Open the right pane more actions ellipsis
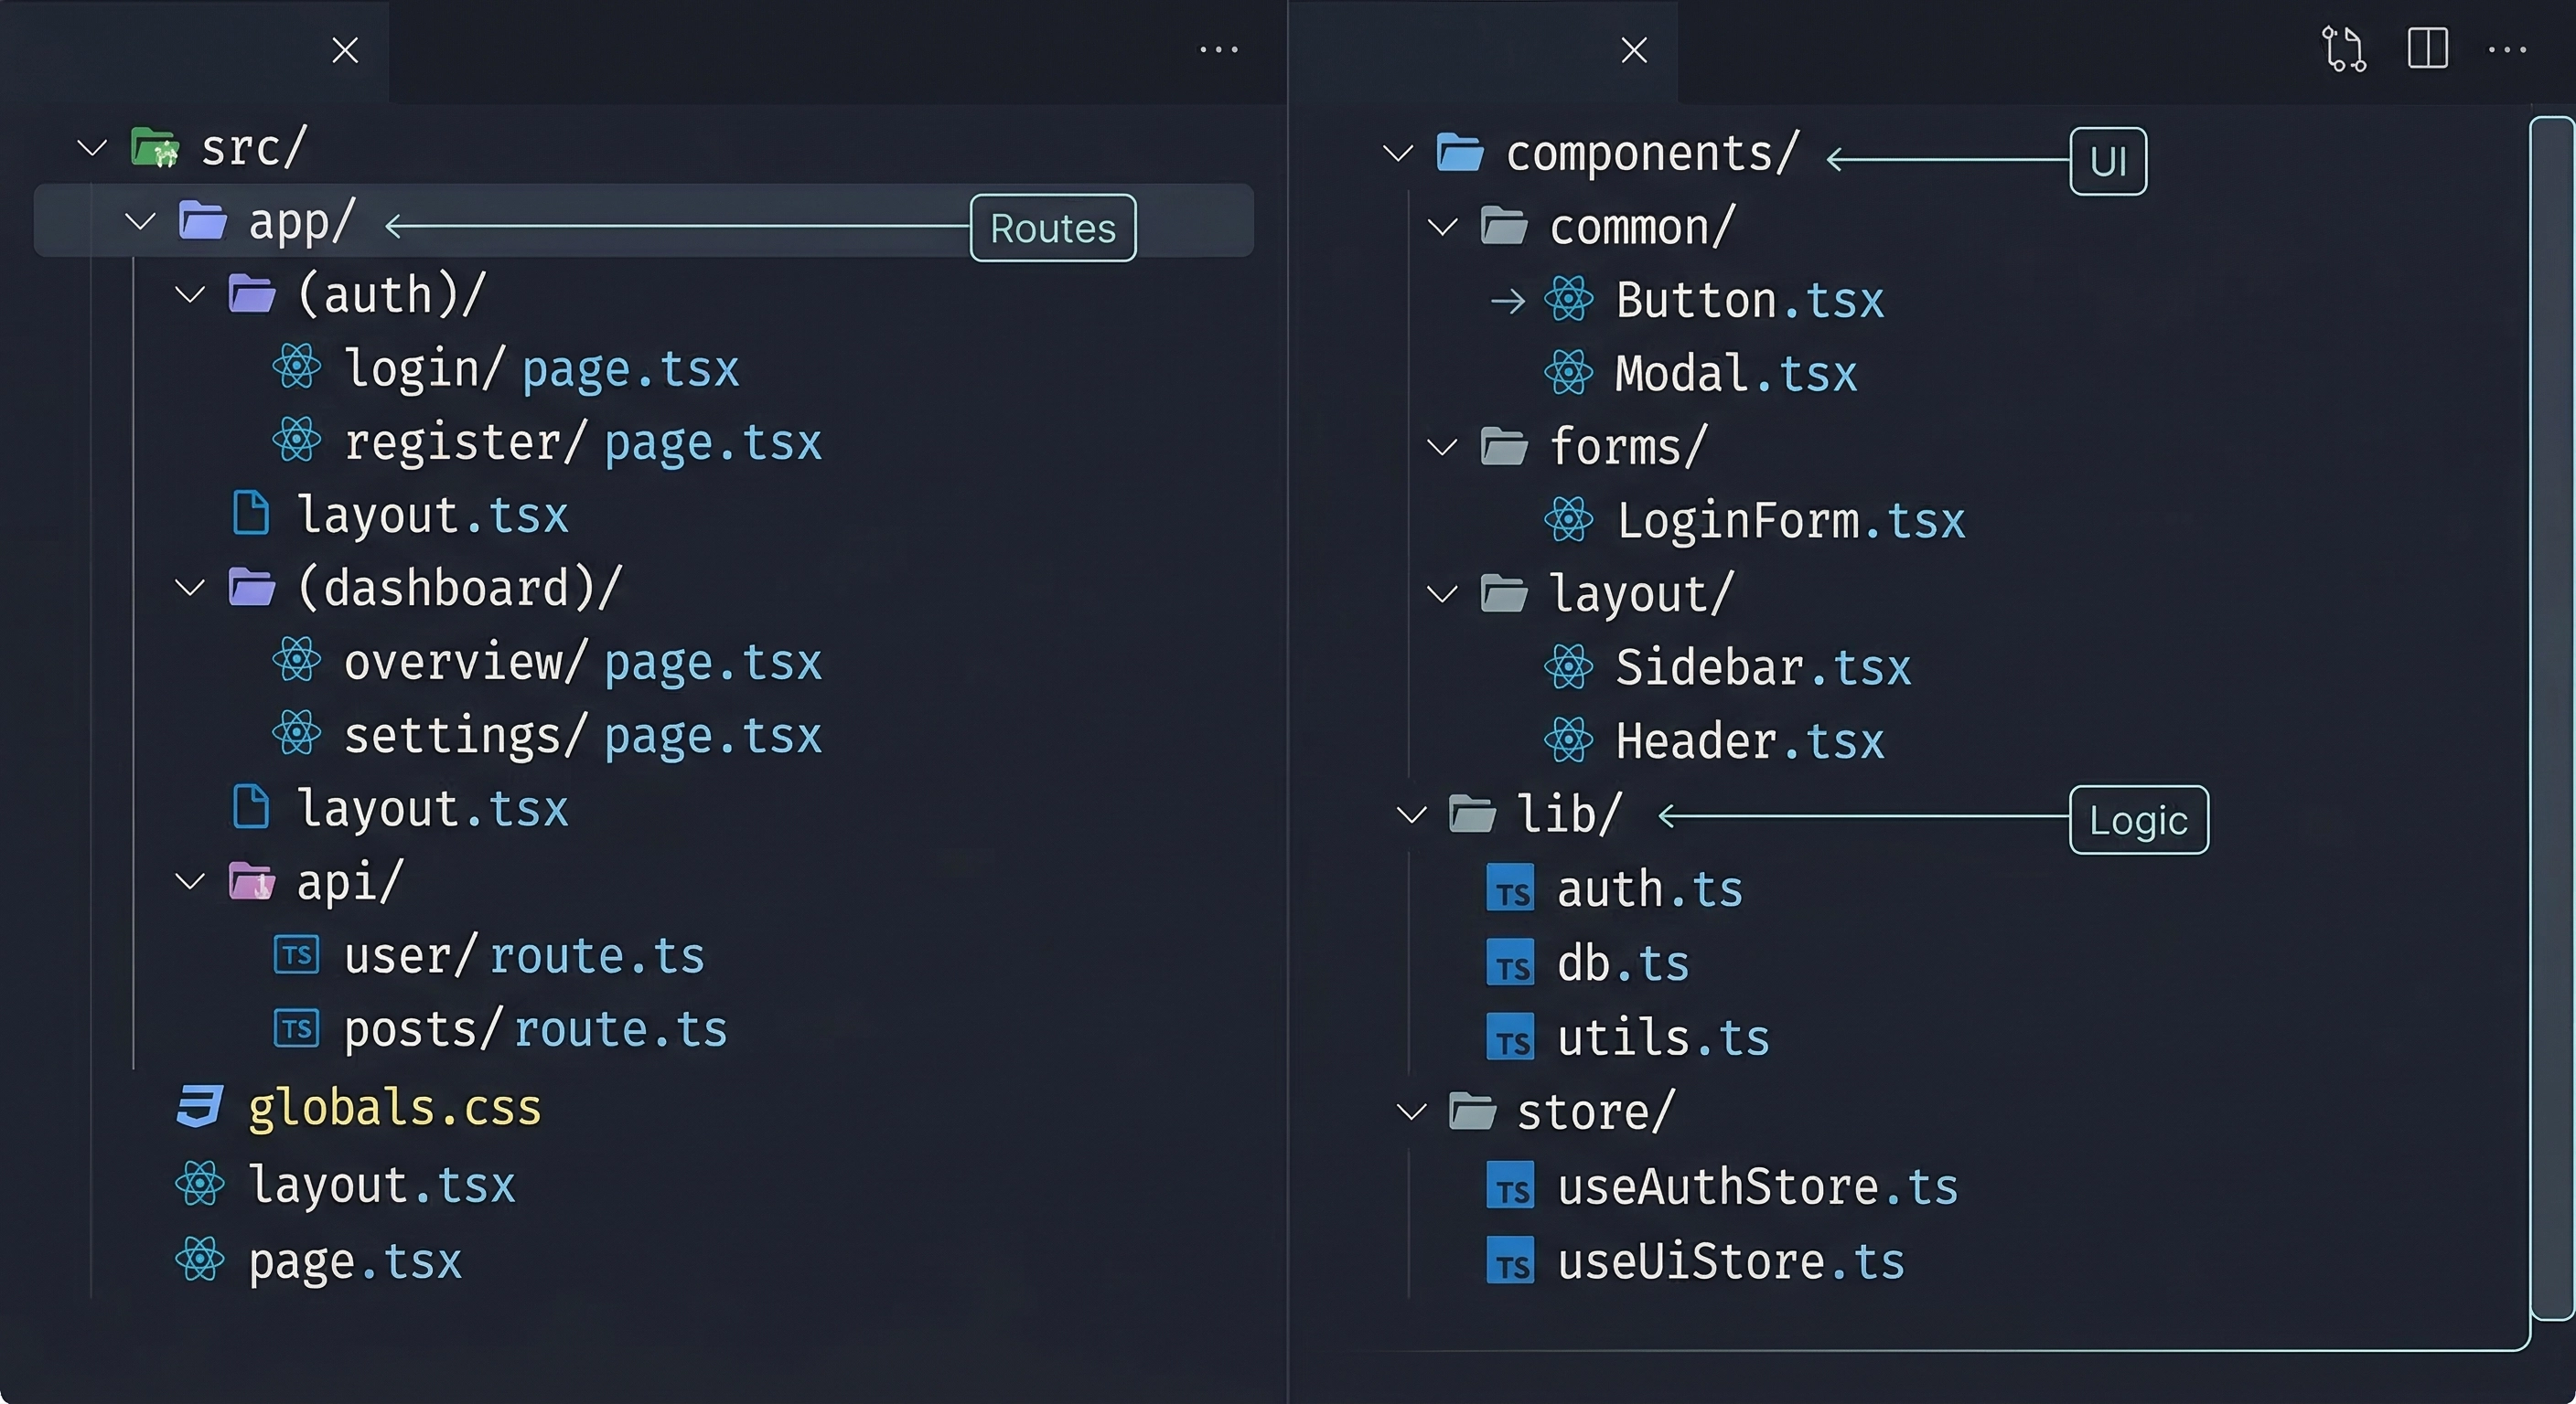This screenshot has width=2576, height=1404. 2506,49
